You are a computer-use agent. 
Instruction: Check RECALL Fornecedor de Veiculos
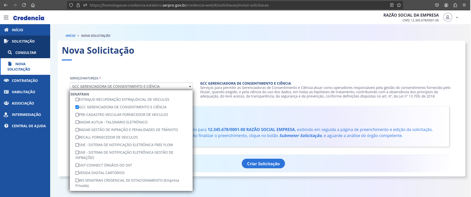(77, 137)
